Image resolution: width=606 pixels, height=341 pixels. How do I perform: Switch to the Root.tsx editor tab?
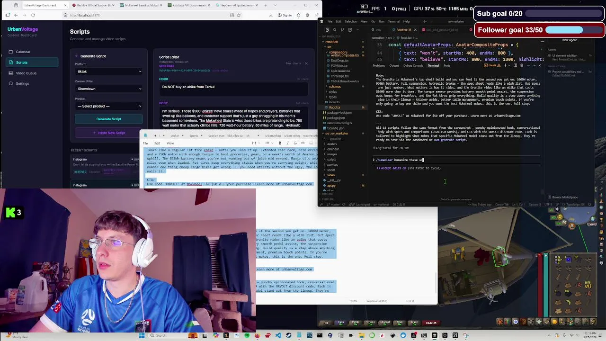[x=403, y=30]
